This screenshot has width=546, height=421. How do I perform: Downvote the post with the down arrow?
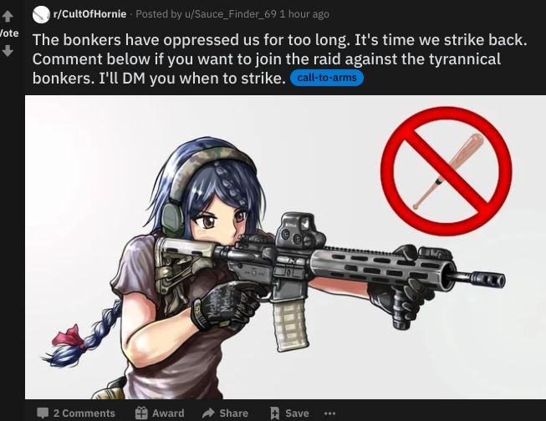click(x=8, y=51)
